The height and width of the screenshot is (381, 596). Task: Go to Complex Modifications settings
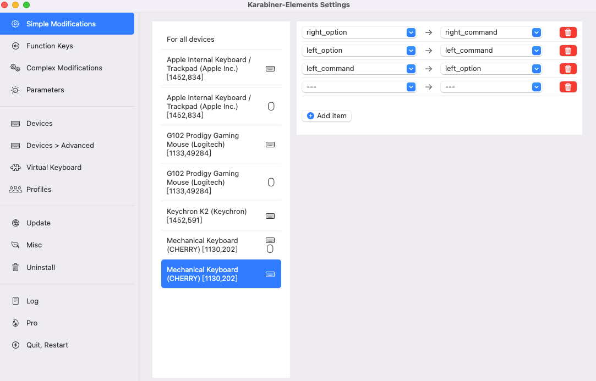coord(64,68)
